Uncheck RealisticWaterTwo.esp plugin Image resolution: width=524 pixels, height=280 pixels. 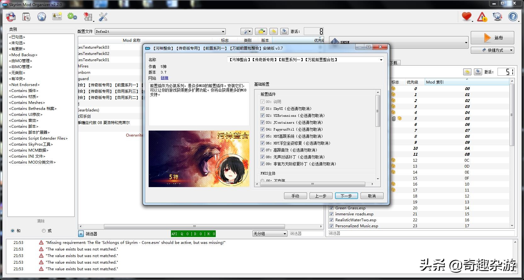(x=331, y=220)
